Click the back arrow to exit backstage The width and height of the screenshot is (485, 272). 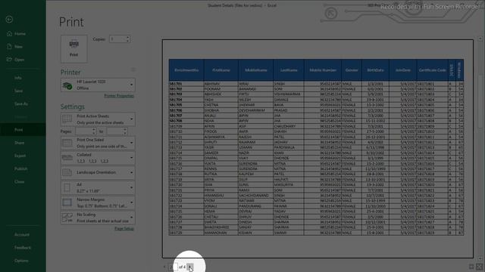[9, 19]
